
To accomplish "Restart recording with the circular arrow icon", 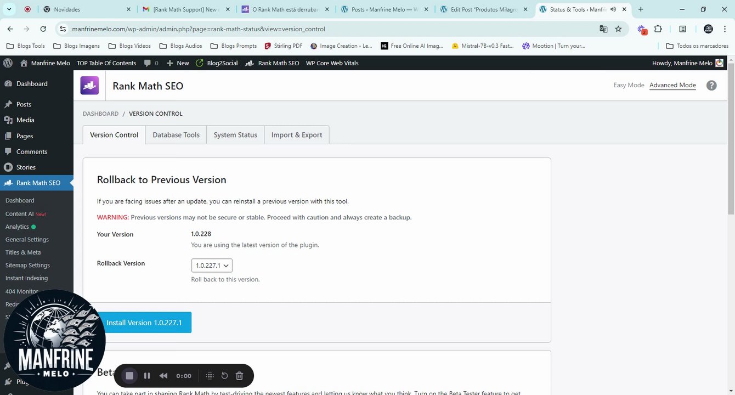I will (x=224, y=376).
